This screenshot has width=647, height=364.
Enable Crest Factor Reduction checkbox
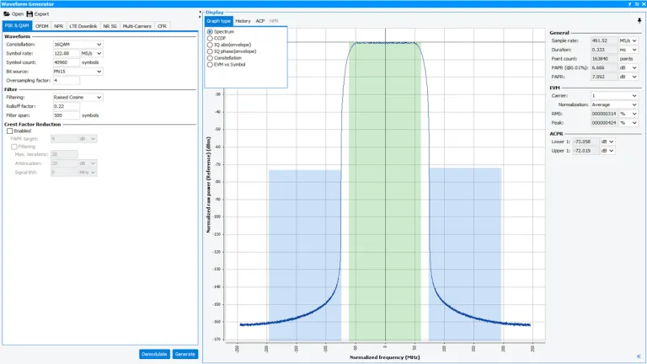click(9, 131)
